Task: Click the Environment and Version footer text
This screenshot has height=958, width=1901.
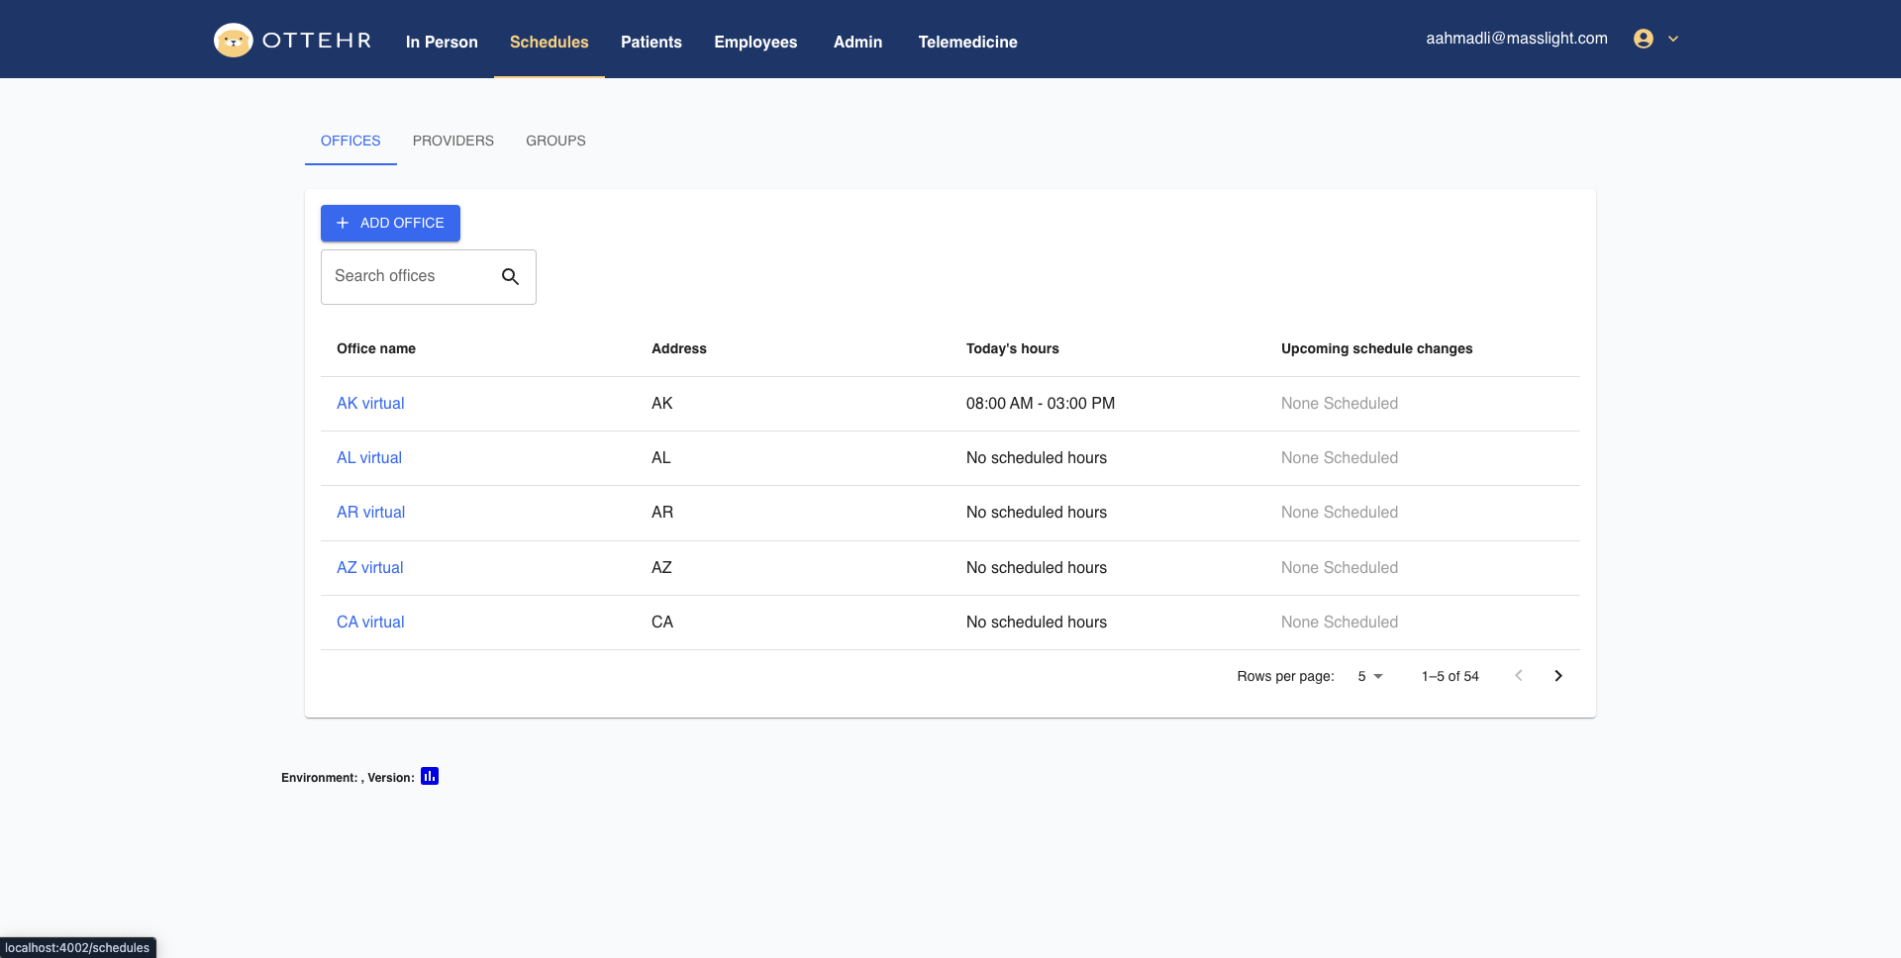Action: coord(348,778)
